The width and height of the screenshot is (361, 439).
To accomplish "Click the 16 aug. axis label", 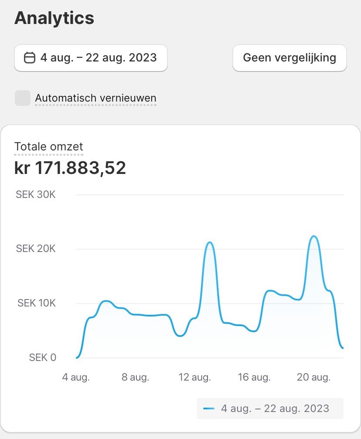I will (x=254, y=377).
